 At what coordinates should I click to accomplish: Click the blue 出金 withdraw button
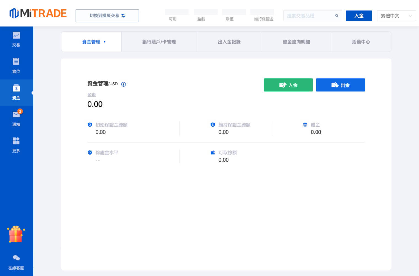click(340, 85)
